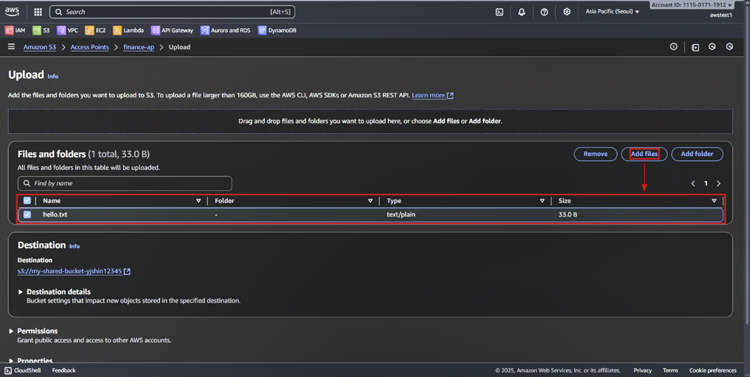Sort by Type column arrow
750x377 pixels.
click(542, 201)
